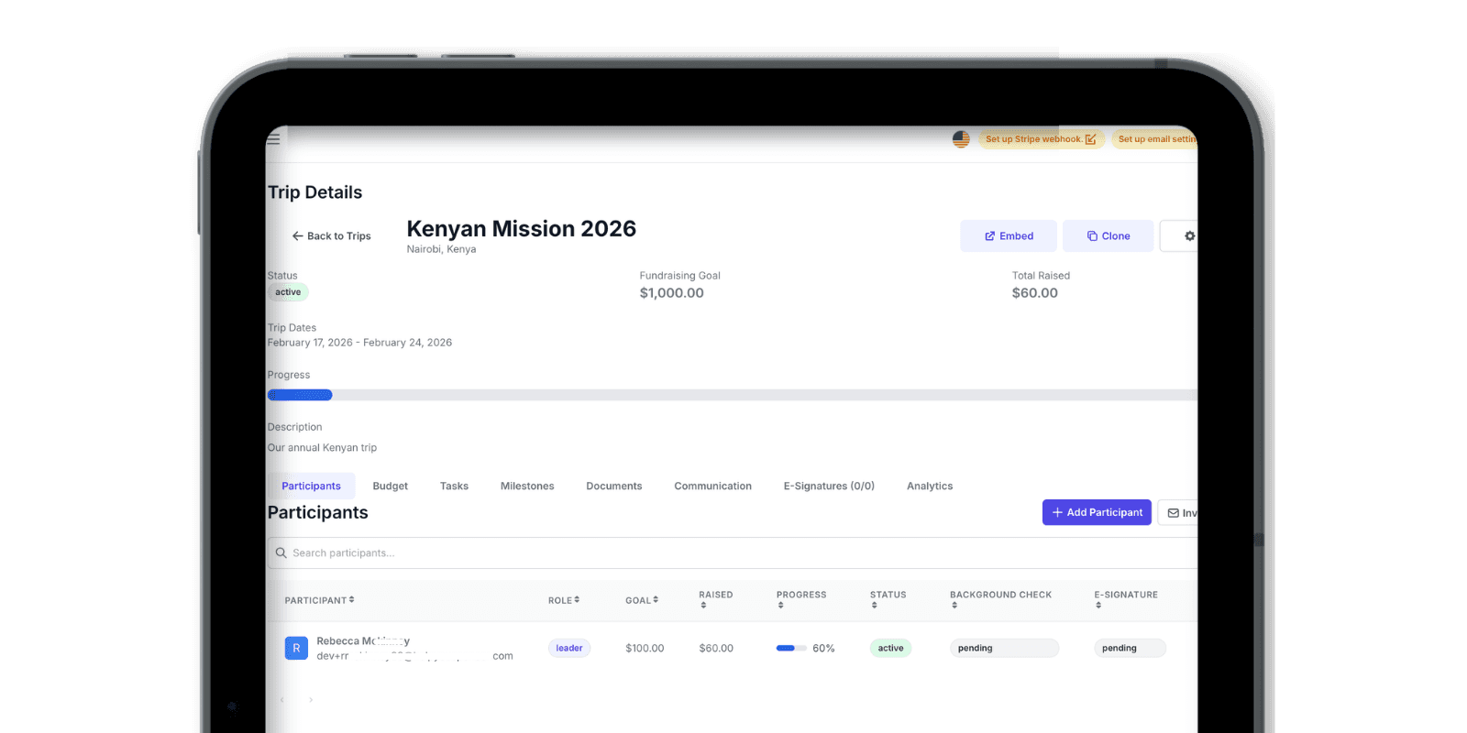Click the e-signature pending badge
Viewport: 1467px width, 733px height.
click(1130, 649)
